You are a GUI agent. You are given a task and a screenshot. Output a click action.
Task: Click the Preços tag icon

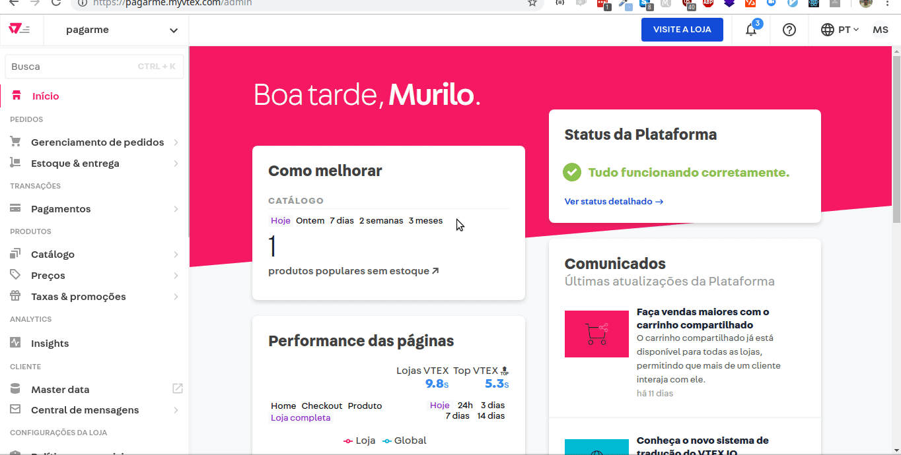coord(16,275)
